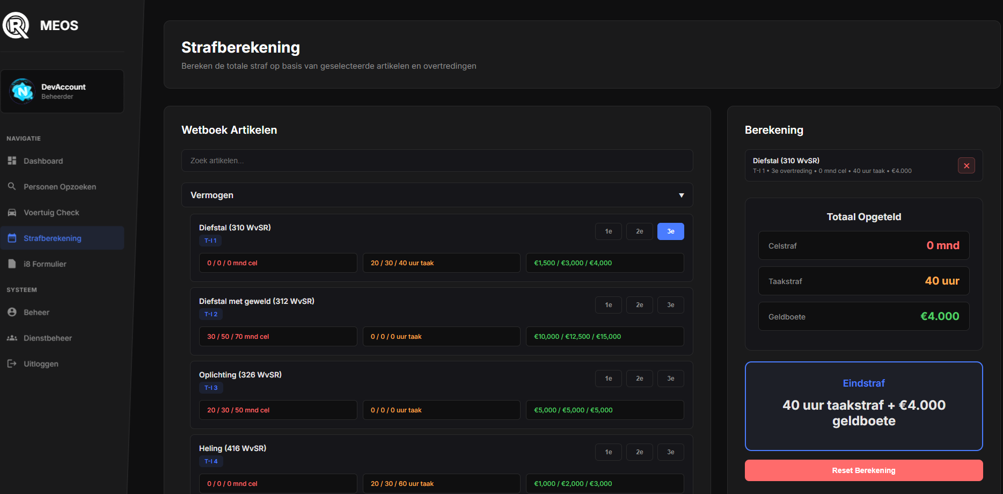Click the Dashboard grid icon
The height and width of the screenshot is (494, 1003).
pyautogui.click(x=12, y=161)
